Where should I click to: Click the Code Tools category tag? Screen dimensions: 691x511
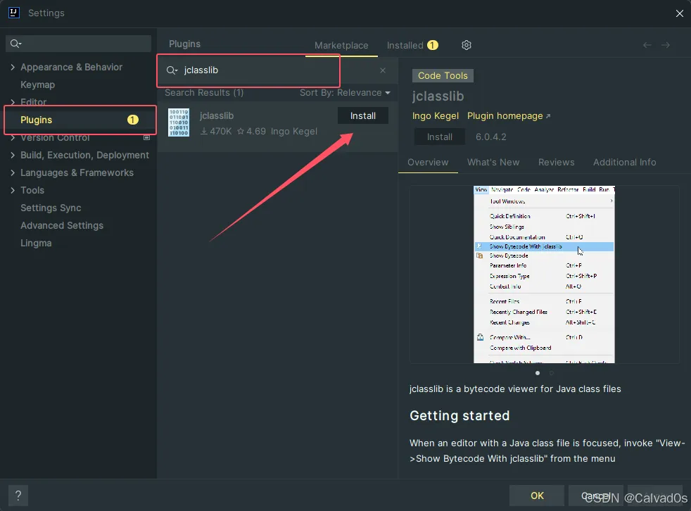[x=443, y=76]
